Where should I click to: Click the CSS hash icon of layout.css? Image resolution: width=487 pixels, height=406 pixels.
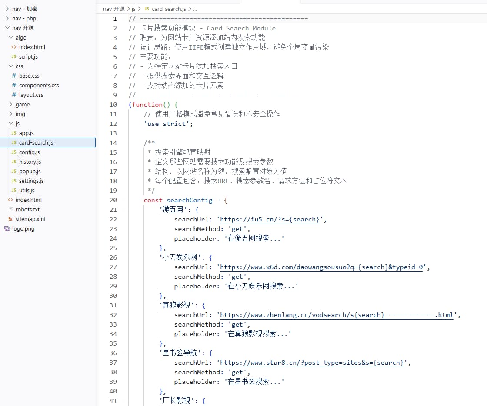pyautogui.click(x=14, y=95)
